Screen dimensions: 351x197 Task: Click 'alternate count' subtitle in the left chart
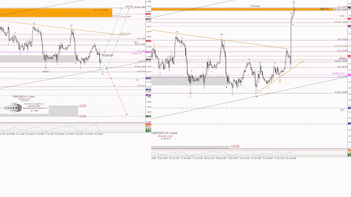(24, 99)
